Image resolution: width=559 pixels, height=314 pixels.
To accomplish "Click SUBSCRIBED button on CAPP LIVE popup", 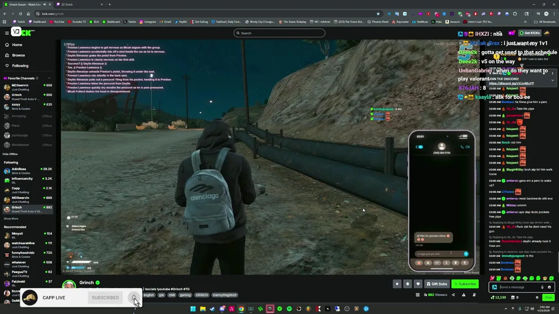I will pyautogui.click(x=105, y=297).
